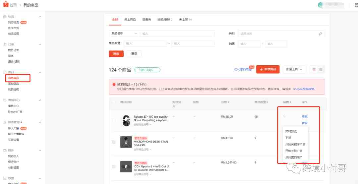Switch to the 已售完 tab
358x184 pixels.
tap(147, 20)
